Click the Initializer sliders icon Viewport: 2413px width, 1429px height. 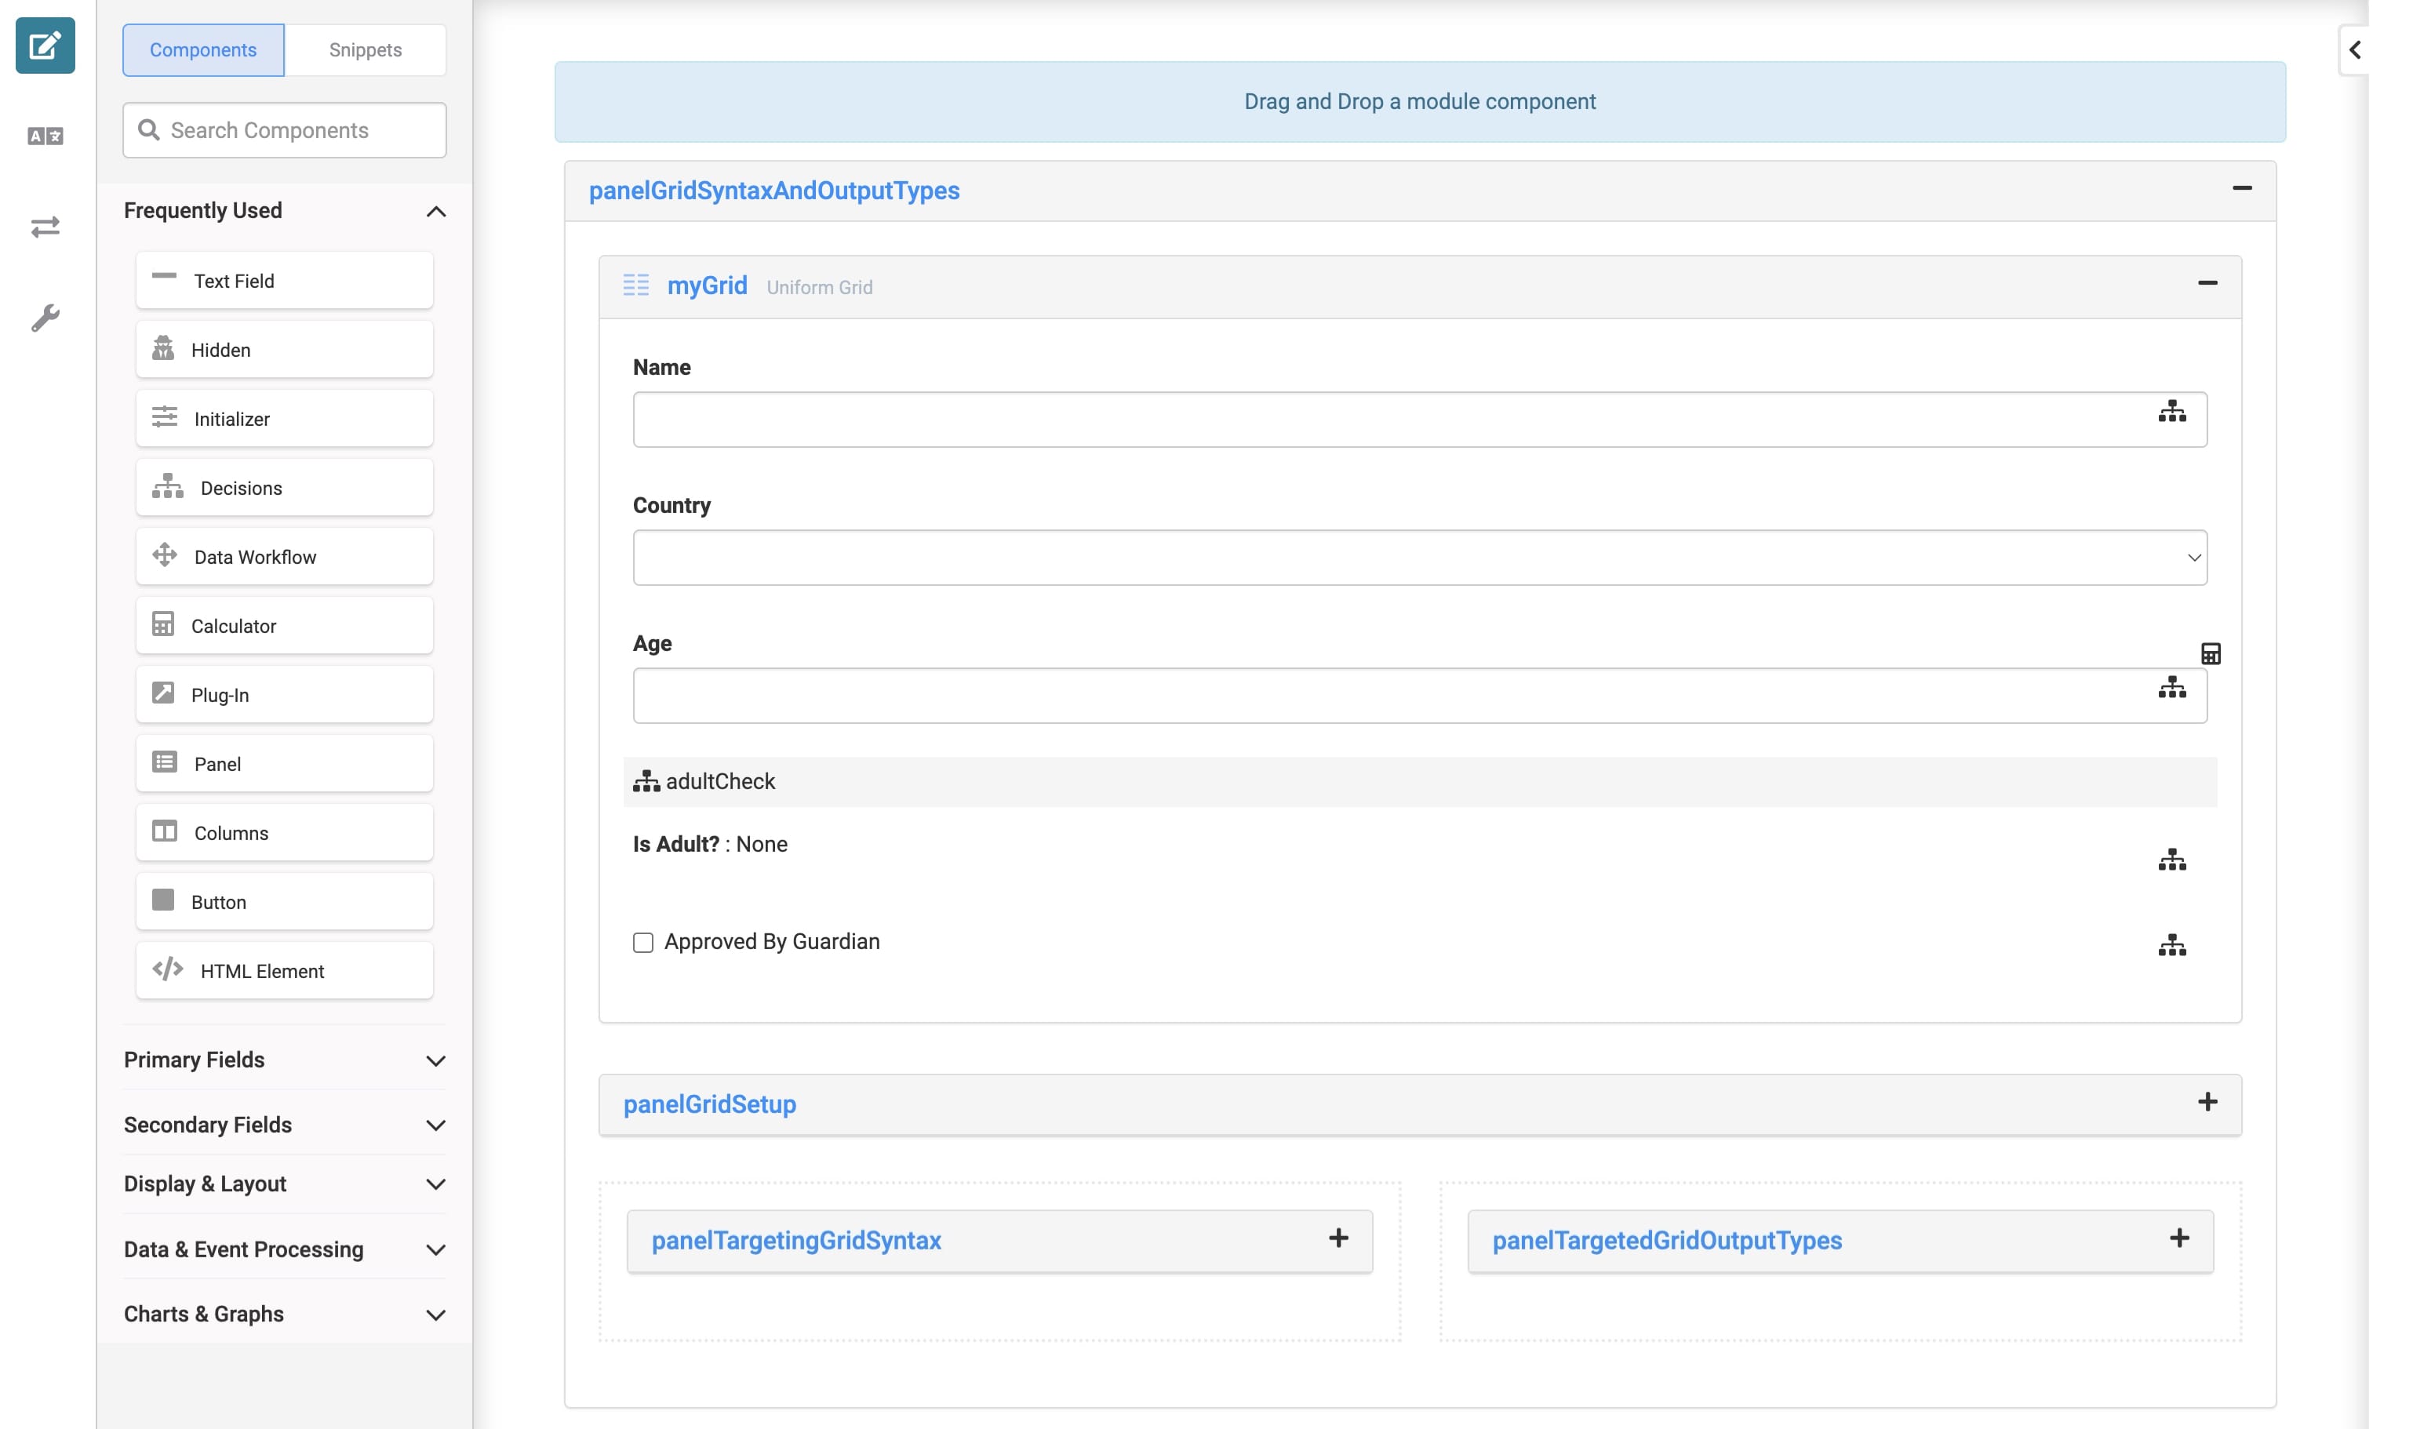(165, 417)
